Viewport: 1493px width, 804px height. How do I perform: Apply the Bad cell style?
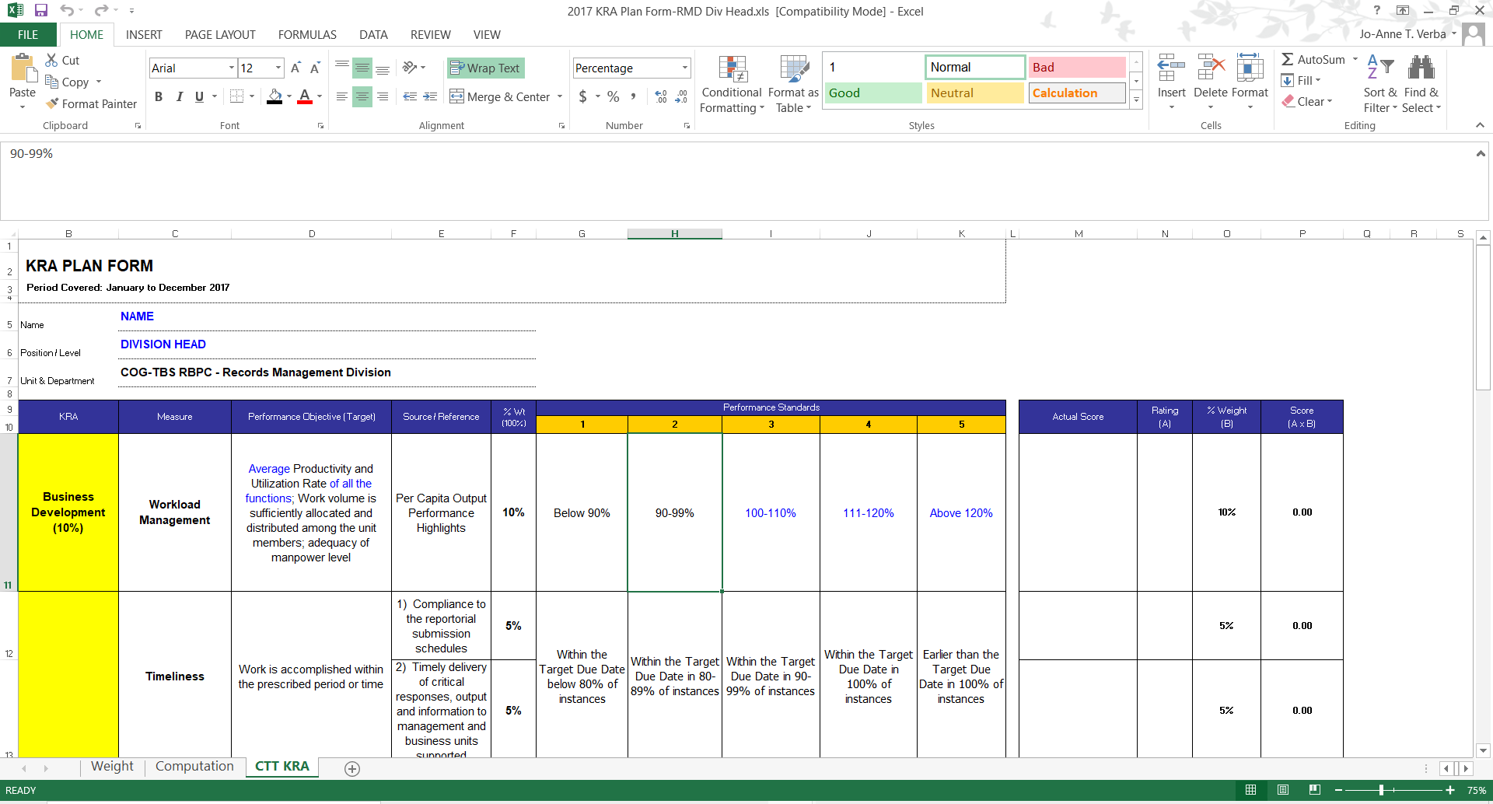pos(1076,67)
